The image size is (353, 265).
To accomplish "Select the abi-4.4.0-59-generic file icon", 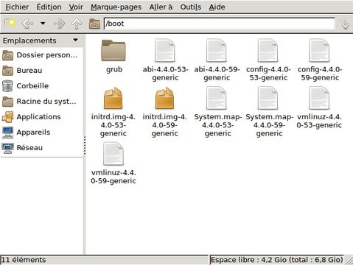I will tap(217, 51).
